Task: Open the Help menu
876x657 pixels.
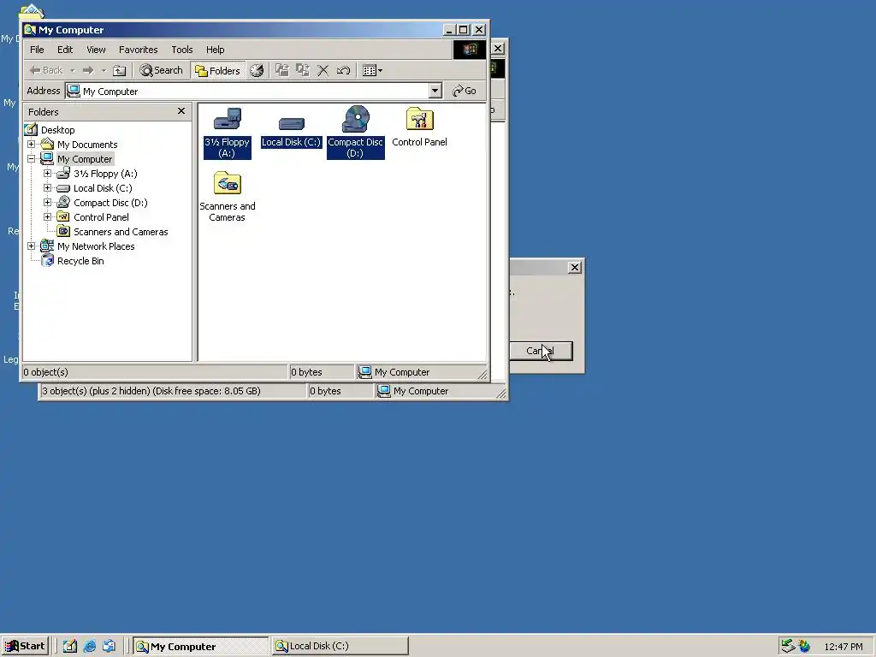Action: tap(215, 50)
